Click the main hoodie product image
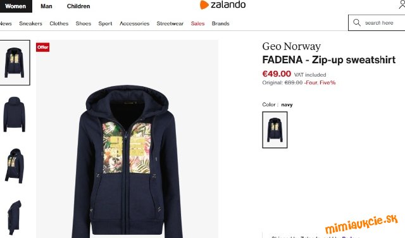Viewport: 405px width, 238px height. point(127,139)
